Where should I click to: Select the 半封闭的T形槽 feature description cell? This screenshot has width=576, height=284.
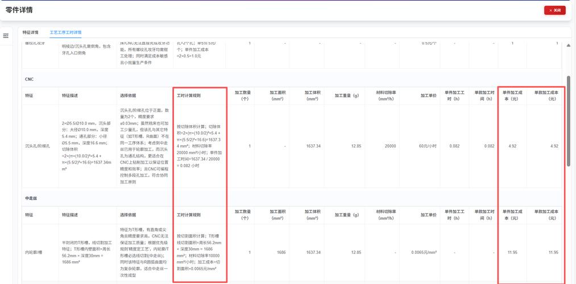click(86, 252)
